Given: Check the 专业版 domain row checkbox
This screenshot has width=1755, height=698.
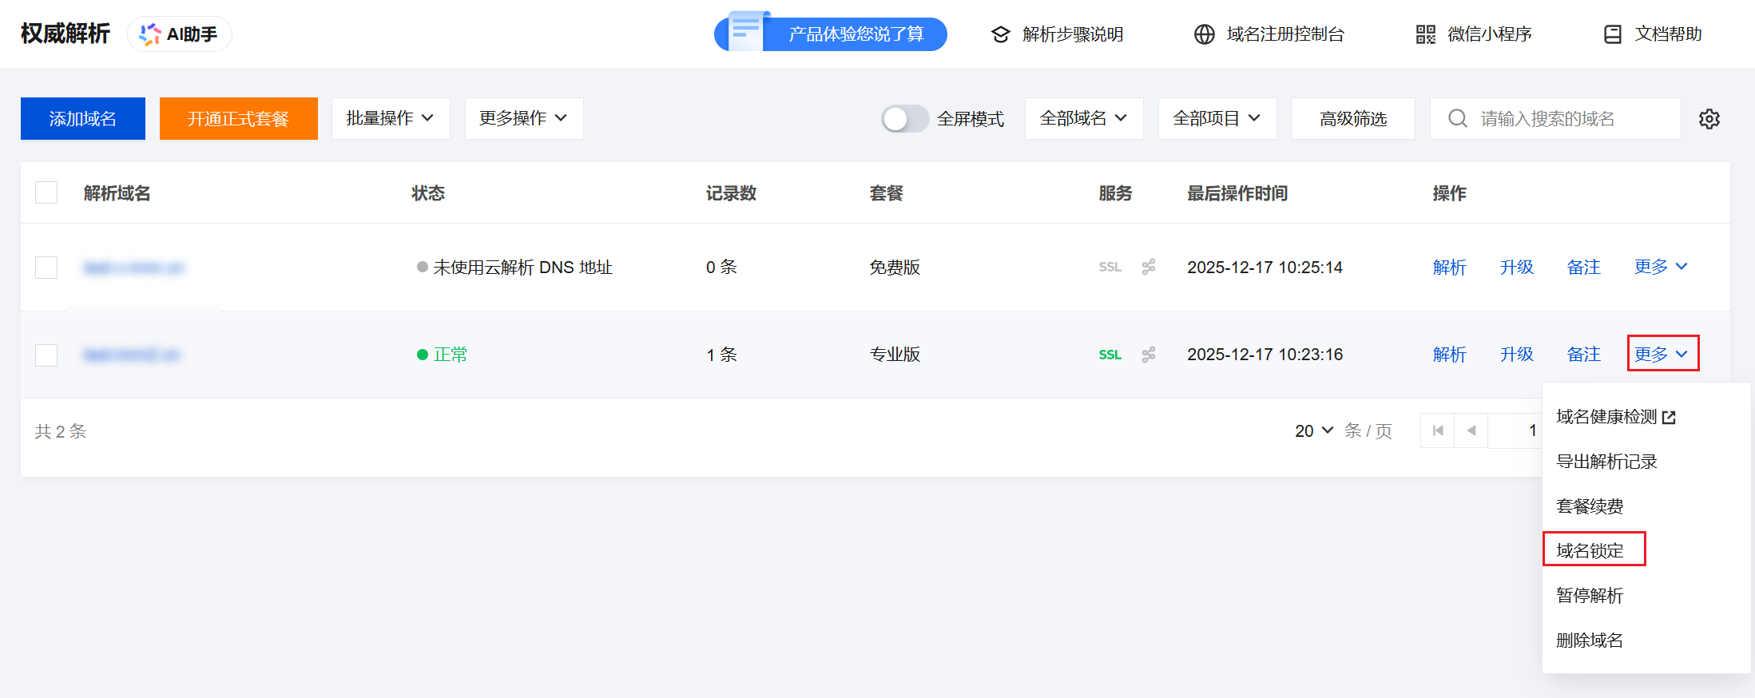Looking at the screenshot, I should pyautogui.click(x=46, y=355).
